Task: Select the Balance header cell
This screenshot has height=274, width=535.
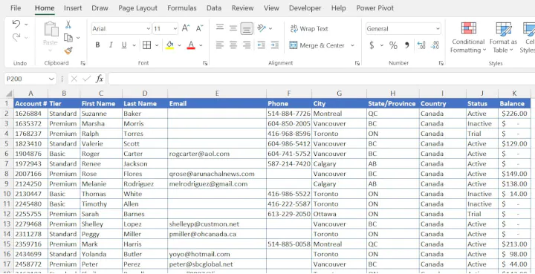Action: (514, 104)
